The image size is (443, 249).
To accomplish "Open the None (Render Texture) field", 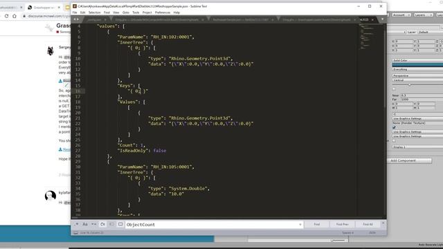I will (417, 123).
